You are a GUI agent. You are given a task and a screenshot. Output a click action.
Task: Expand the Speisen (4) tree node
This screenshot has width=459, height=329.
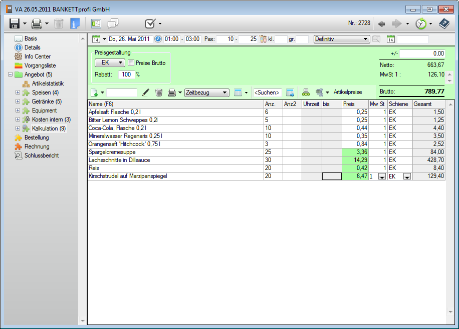18,92
